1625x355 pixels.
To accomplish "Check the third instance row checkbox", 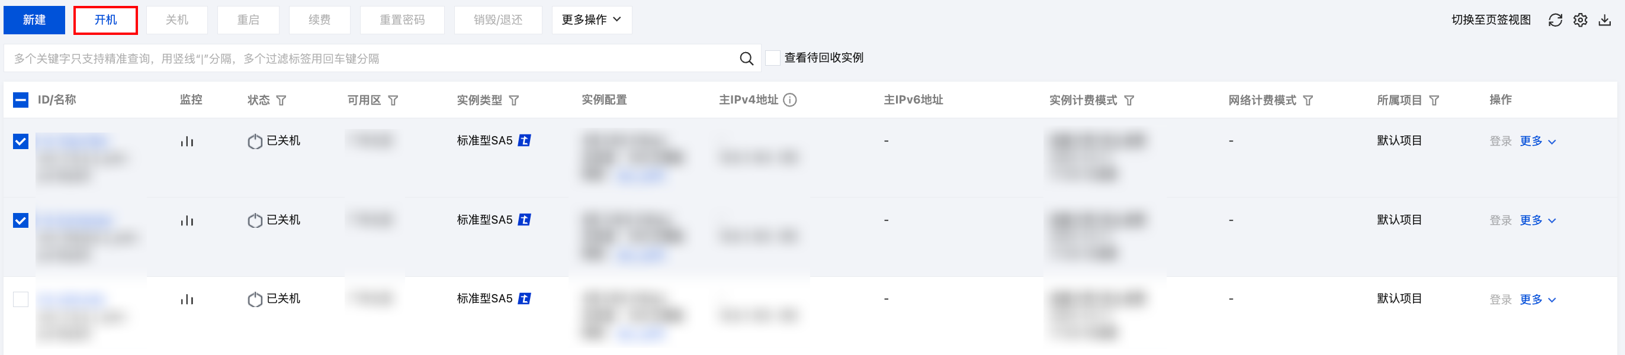I will coord(21,299).
